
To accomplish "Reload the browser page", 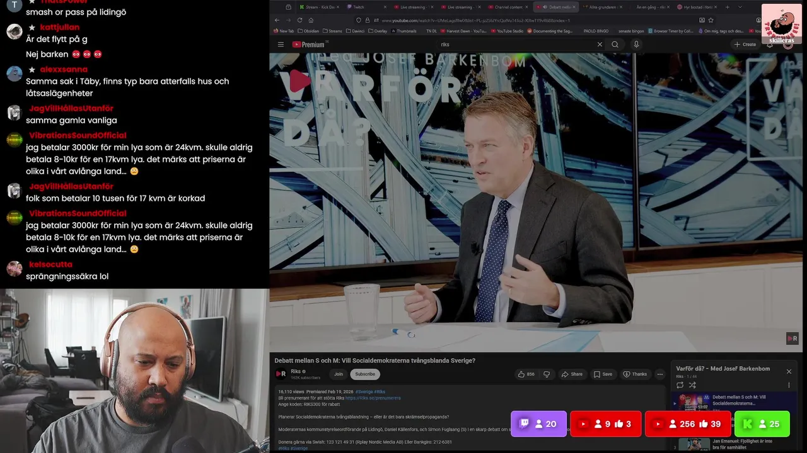I will point(299,20).
